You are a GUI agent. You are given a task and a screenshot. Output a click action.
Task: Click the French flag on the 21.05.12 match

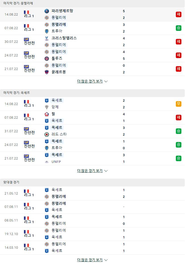(26, 191)
